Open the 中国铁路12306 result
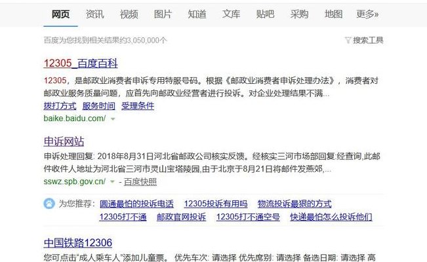Viewport: 427px width, 262px height. click(78, 243)
